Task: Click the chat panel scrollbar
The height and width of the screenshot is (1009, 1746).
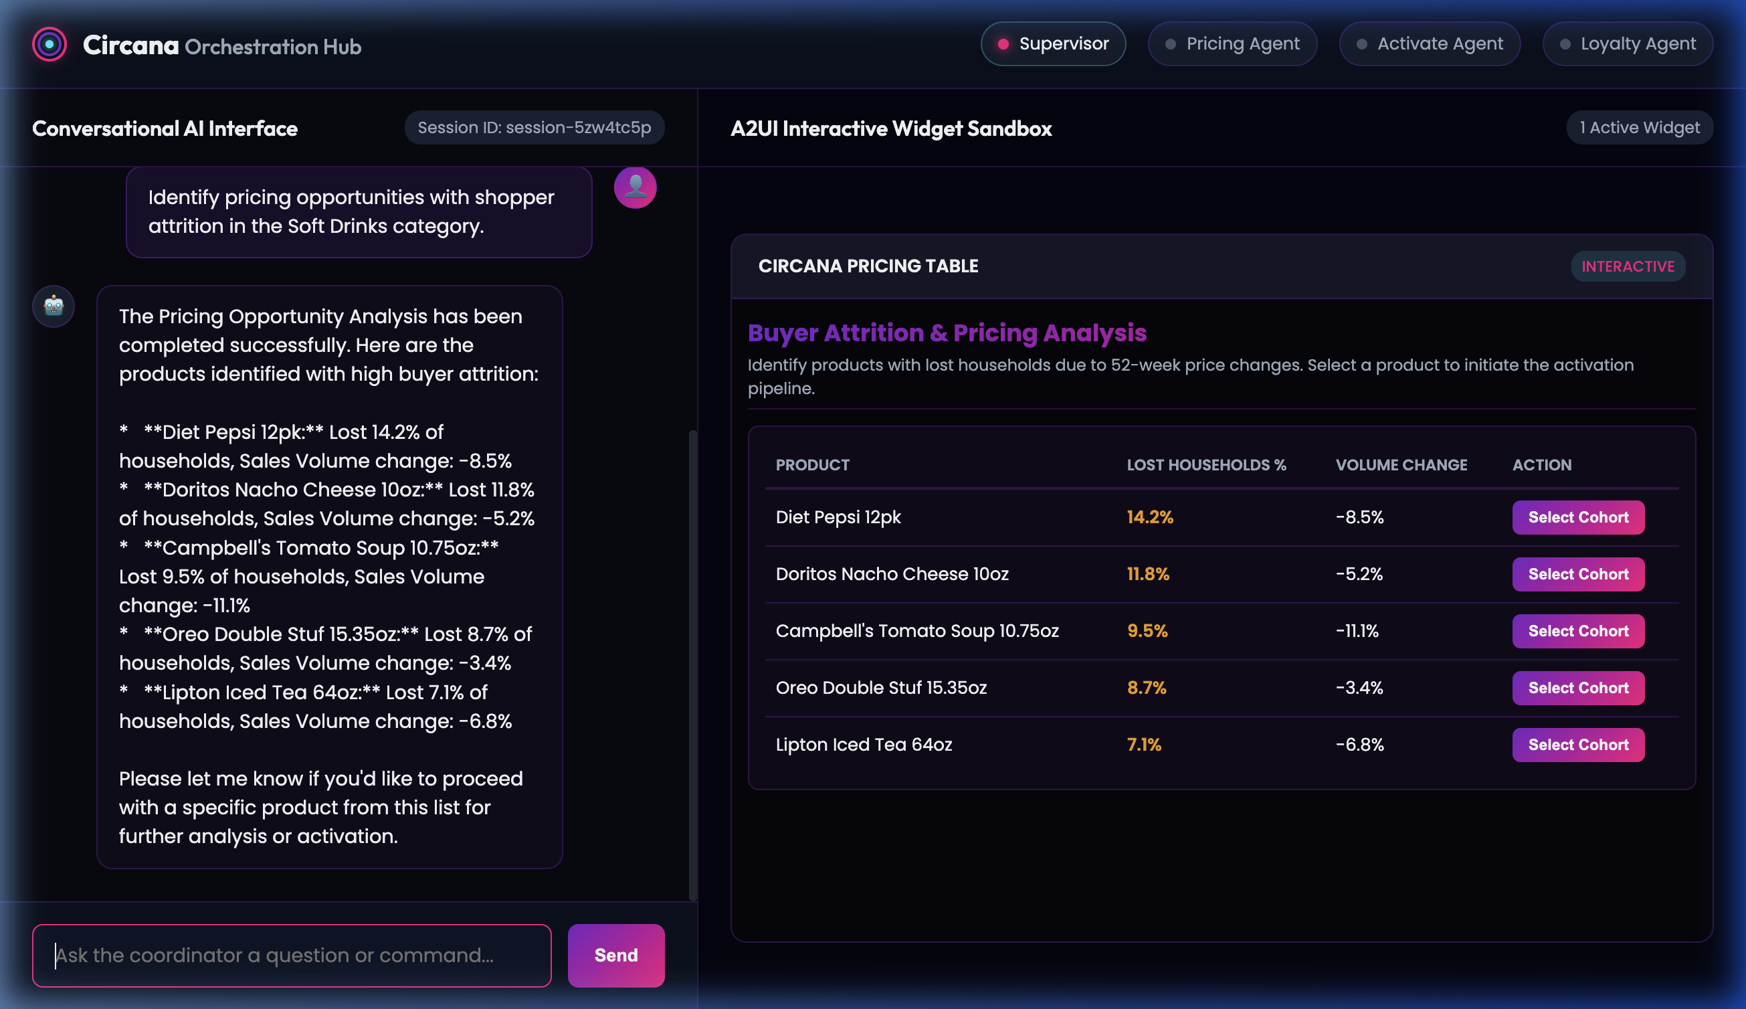Action: tap(692, 664)
